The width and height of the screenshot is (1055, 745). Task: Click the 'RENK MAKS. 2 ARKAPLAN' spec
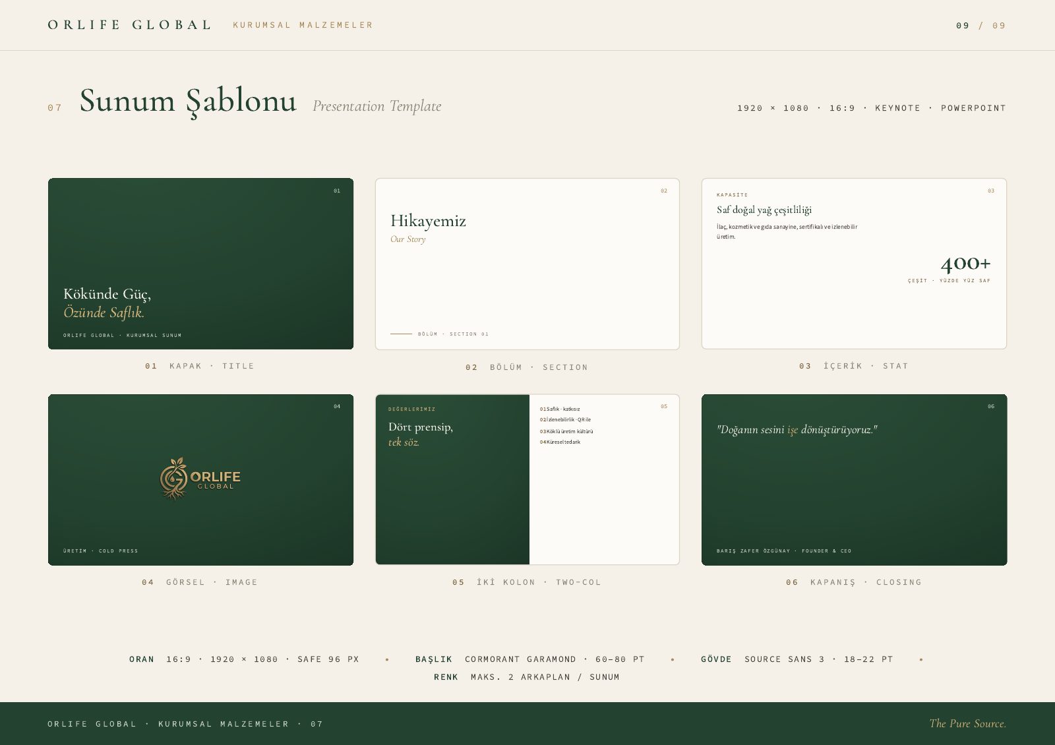tap(527, 677)
